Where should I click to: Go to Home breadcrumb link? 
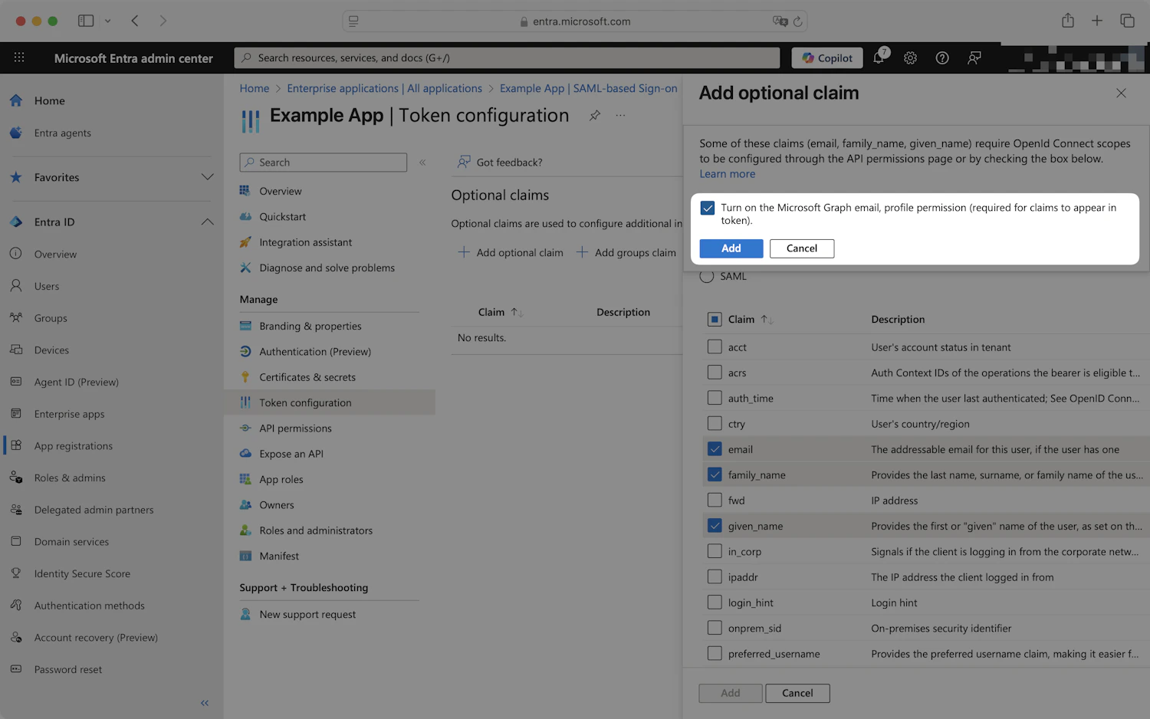coord(255,88)
